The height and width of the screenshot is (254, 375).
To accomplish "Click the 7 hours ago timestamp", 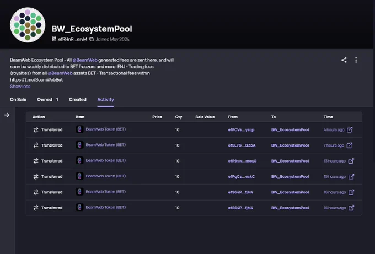I will click(x=334, y=145).
